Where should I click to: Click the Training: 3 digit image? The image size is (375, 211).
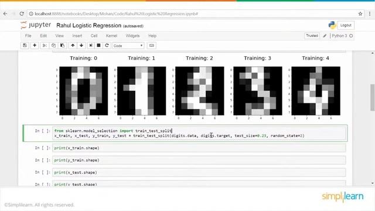click(x=258, y=91)
